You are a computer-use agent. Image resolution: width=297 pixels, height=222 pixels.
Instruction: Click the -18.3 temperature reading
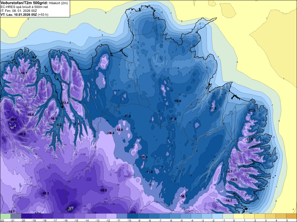(45, 193)
